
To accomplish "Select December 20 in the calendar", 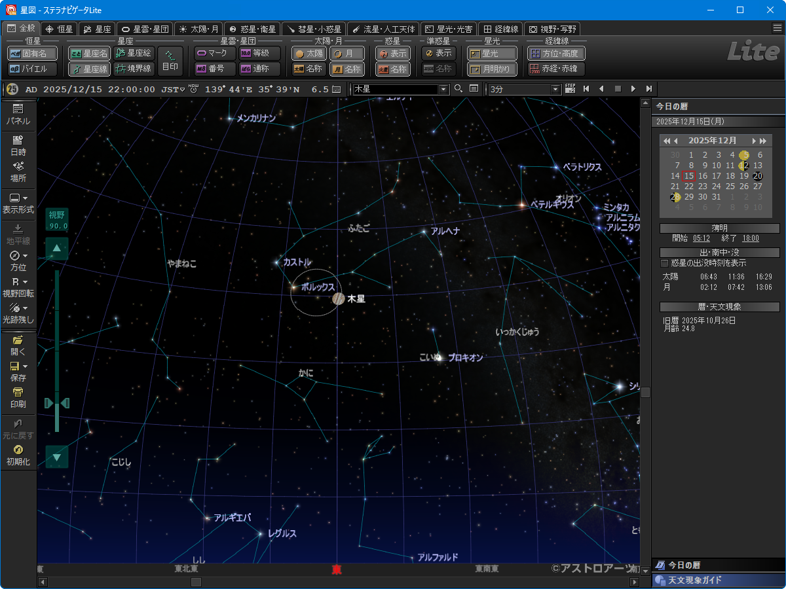I will click(757, 176).
